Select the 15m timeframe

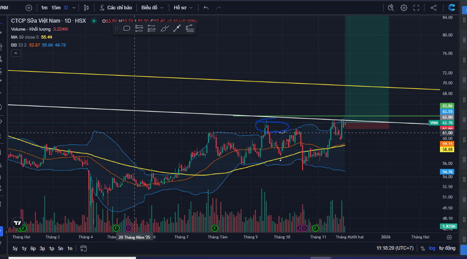click(56, 8)
